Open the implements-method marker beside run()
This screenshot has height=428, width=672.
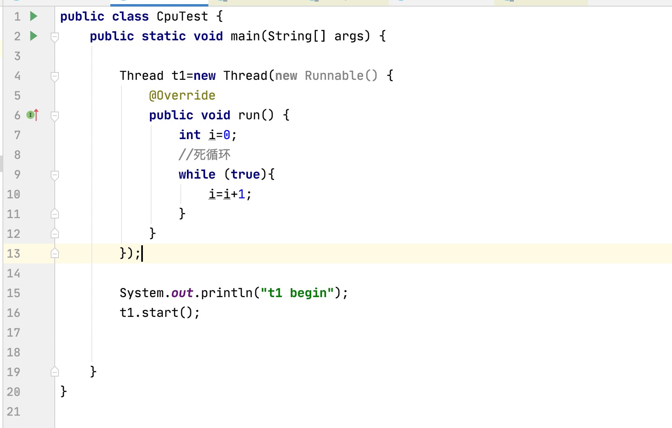(33, 115)
